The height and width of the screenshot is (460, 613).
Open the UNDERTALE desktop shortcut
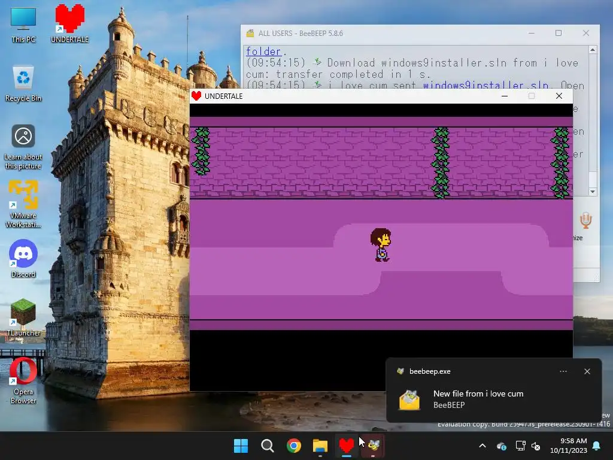pos(69,24)
